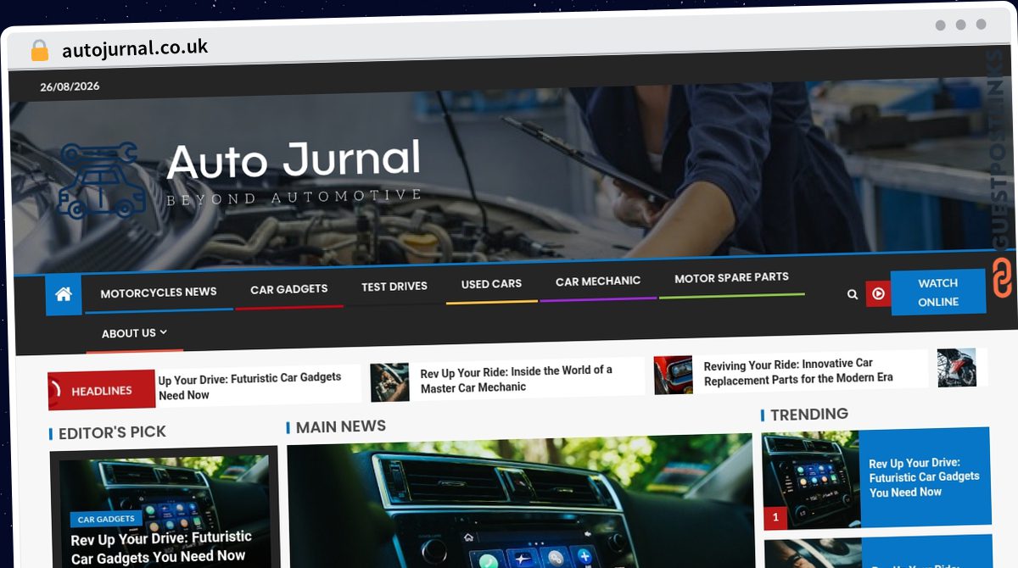Click the Auto Jurnal site title
Image resolution: width=1018 pixels, height=568 pixels.
click(x=294, y=159)
